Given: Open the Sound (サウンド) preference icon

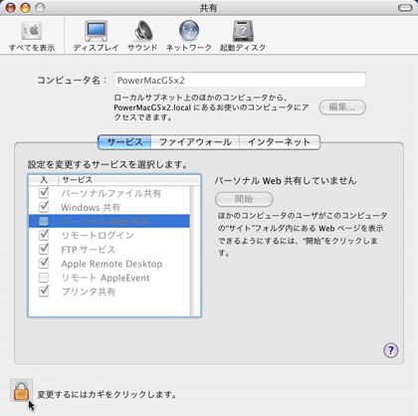Looking at the screenshot, I should (142, 36).
